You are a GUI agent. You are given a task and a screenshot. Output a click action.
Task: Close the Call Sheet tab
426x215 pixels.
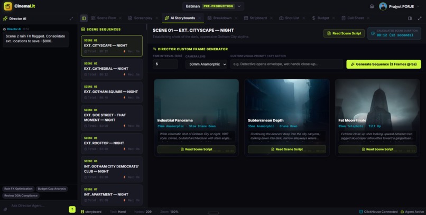click(368, 18)
